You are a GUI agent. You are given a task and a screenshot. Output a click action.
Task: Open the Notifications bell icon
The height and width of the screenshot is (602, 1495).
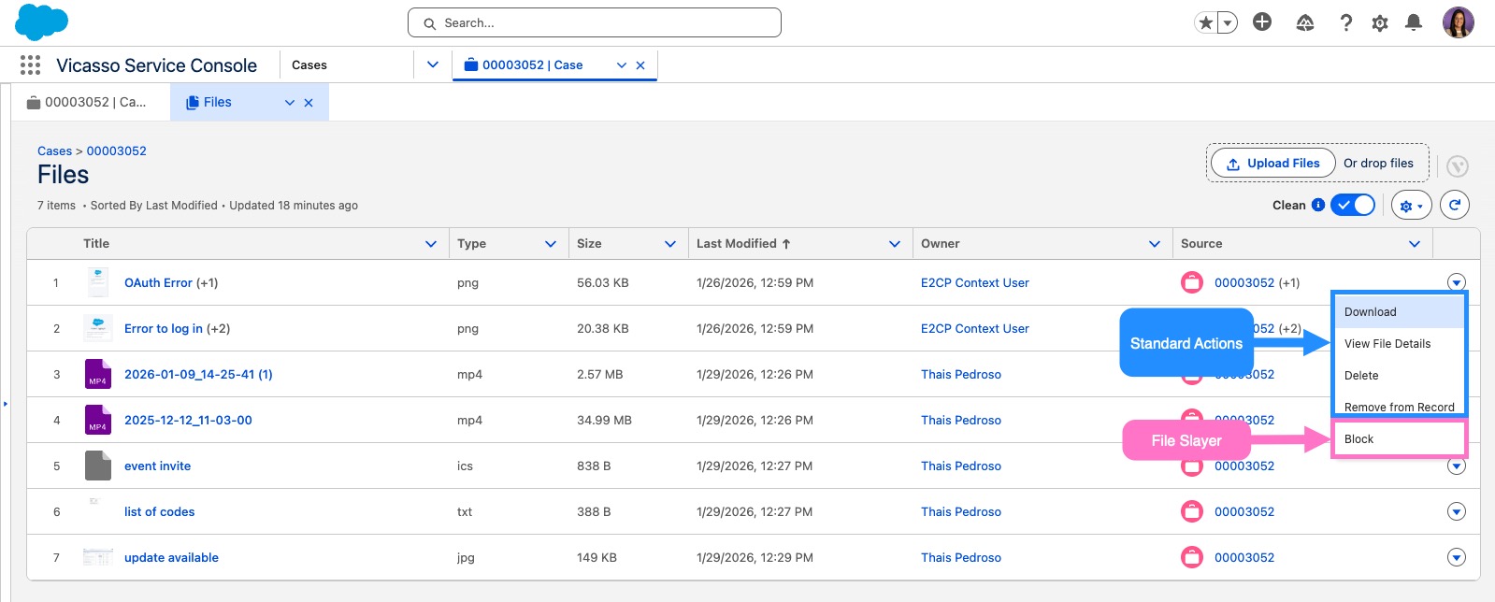click(x=1414, y=22)
